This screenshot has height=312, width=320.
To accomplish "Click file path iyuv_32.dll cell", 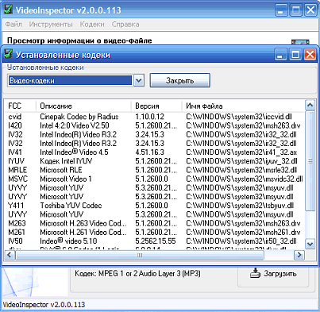I will pyautogui.click(x=241, y=161).
